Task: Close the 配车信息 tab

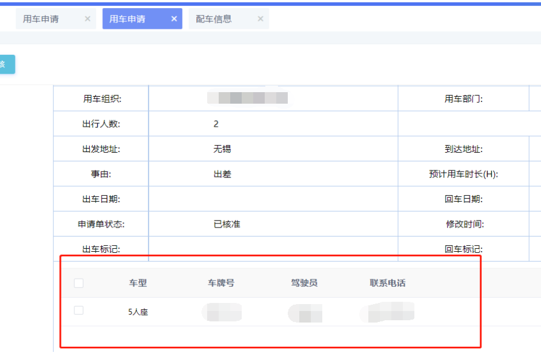Action: [261, 18]
